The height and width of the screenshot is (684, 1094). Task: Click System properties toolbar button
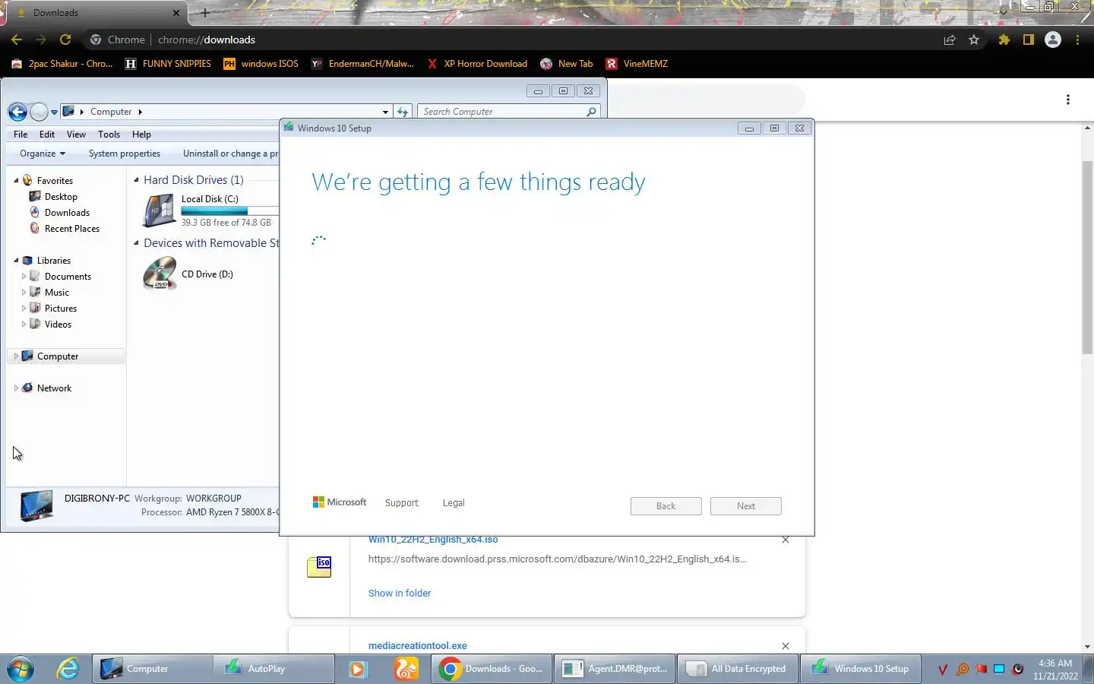(x=125, y=154)
